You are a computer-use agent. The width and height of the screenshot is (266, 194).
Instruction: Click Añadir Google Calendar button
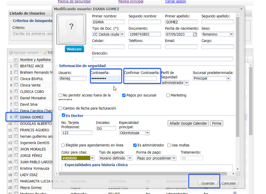tap(188, 123)
